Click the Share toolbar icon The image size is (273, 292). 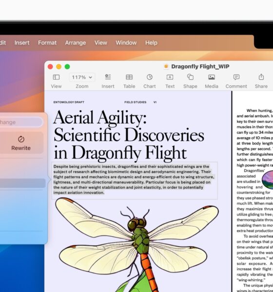coord(261,77)
